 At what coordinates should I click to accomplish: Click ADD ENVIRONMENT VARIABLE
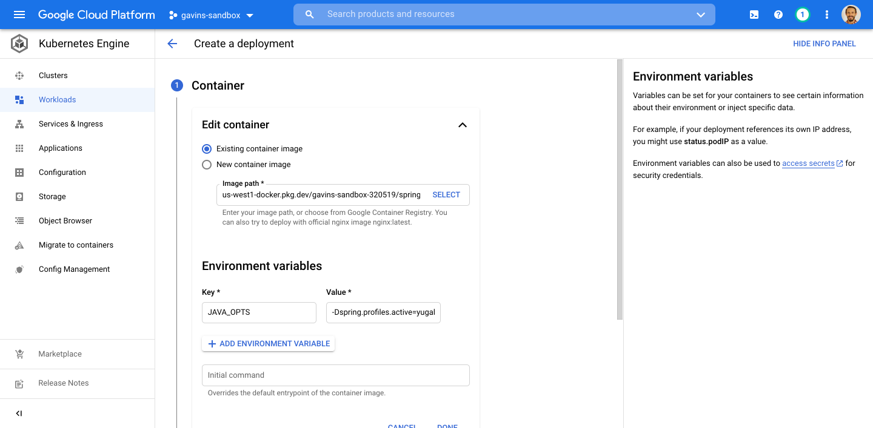(x=268, y=343)
